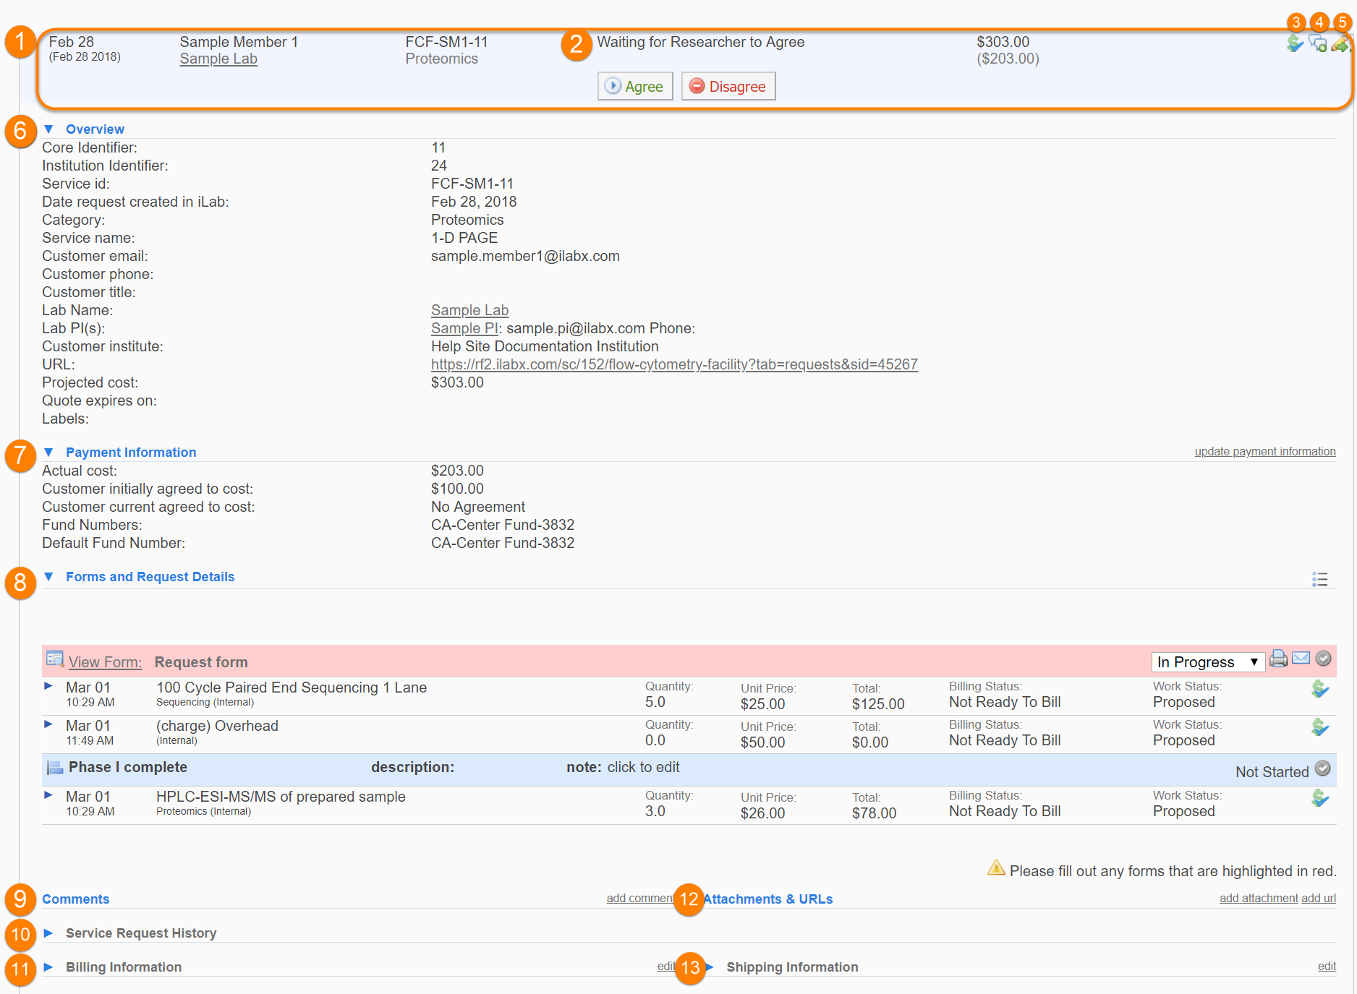This screenshot has width=1357, height=994.
Task: Email the Request form via envelope icon
Action: (x=1301, y=659)
